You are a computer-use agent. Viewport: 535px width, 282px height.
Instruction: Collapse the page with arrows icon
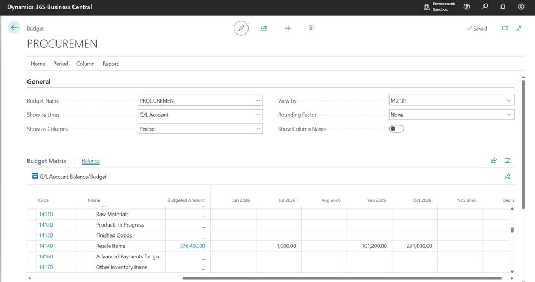tap(519, 29)
